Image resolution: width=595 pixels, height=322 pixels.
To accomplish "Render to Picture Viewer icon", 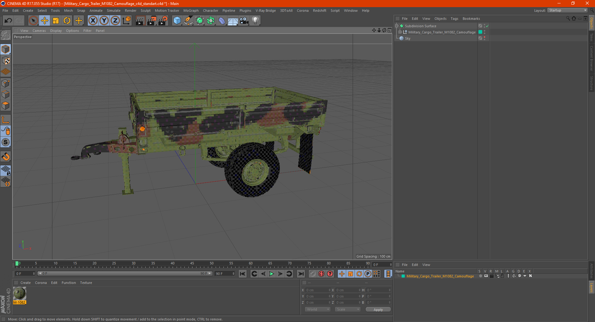I will point(152,21).
